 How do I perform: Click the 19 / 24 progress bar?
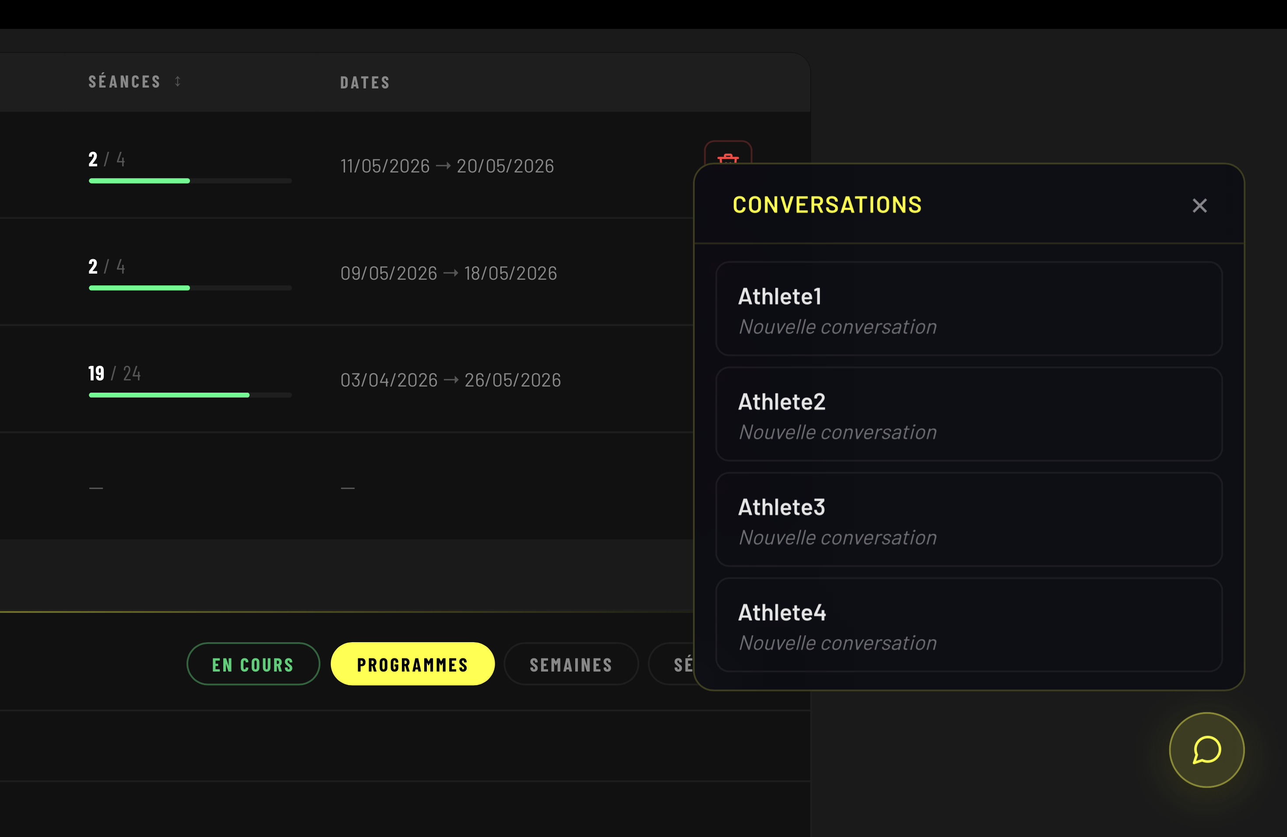(190, 395)
